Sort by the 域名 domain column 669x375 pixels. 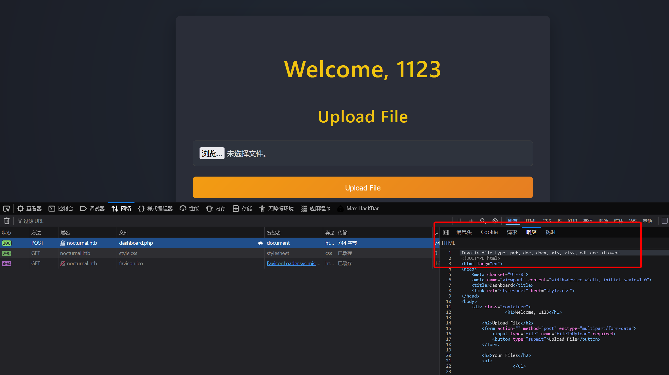87,233
